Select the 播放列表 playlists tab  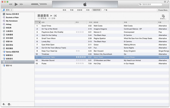(96, 10)
